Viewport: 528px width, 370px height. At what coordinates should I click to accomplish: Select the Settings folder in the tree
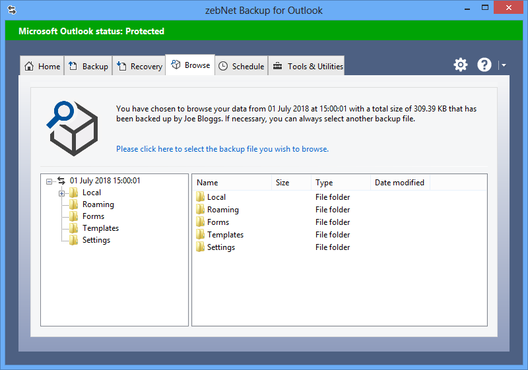click(x=96, y=240)
